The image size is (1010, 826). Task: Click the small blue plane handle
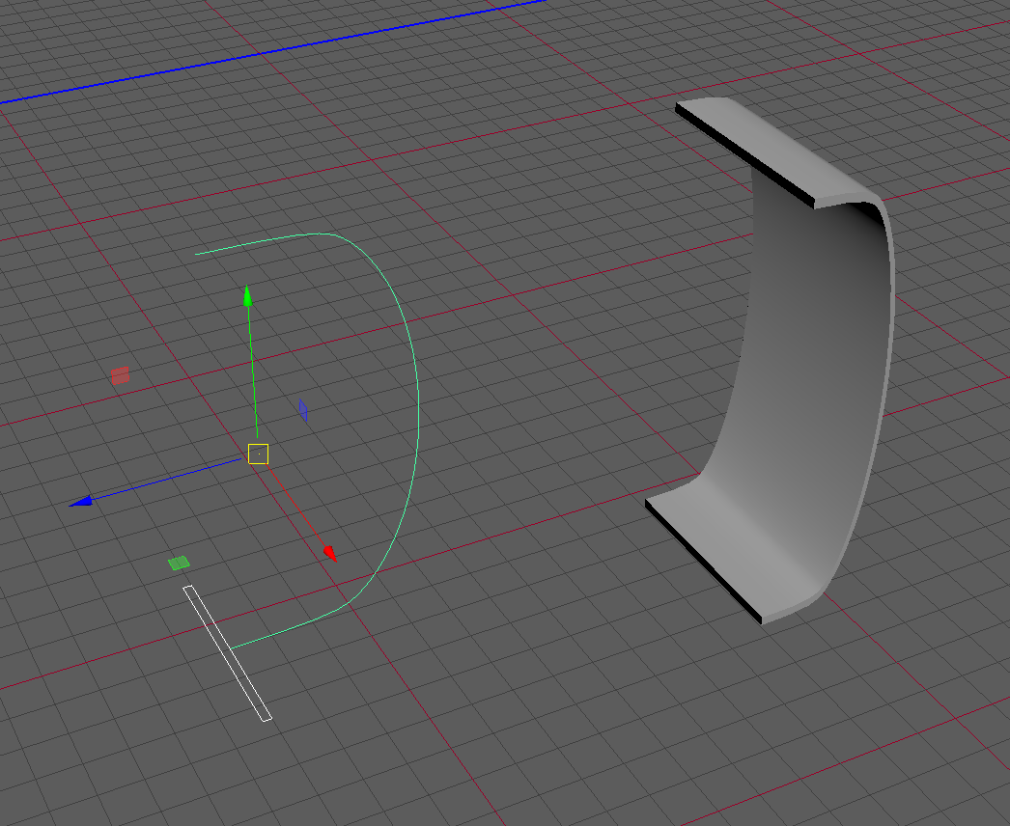click(x=303, y=410)
